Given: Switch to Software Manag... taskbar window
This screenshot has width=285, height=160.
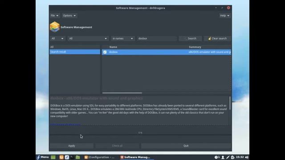Looking at the screenshot, I should click(135, 157).
